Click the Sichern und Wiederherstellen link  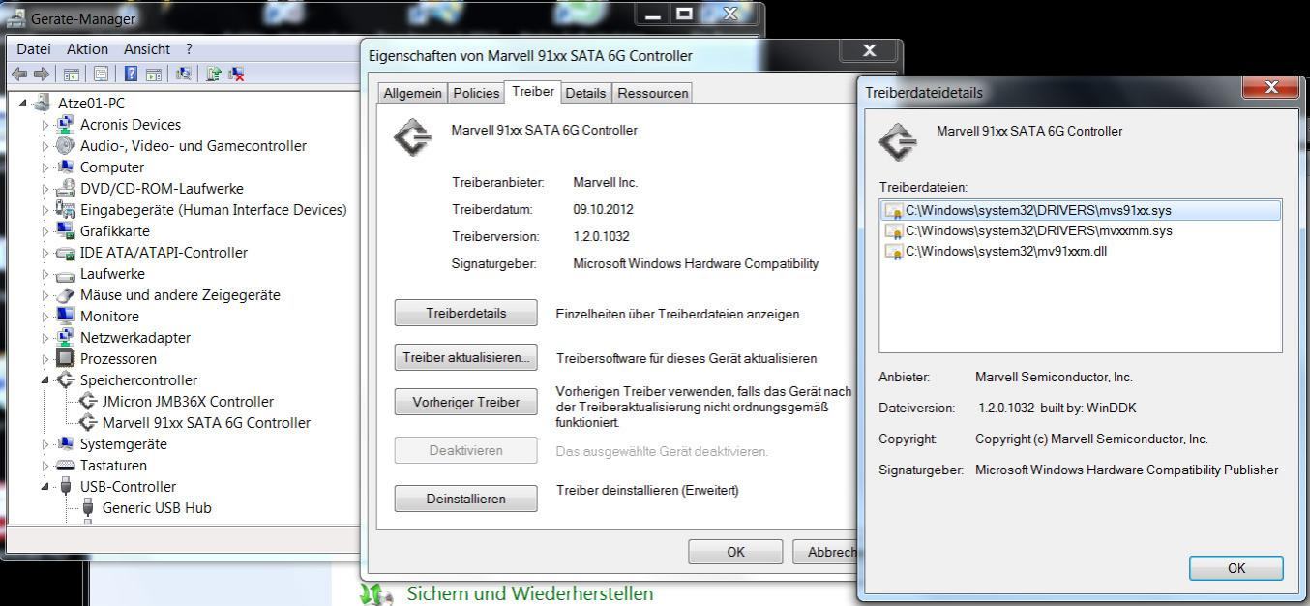(530, 593)
